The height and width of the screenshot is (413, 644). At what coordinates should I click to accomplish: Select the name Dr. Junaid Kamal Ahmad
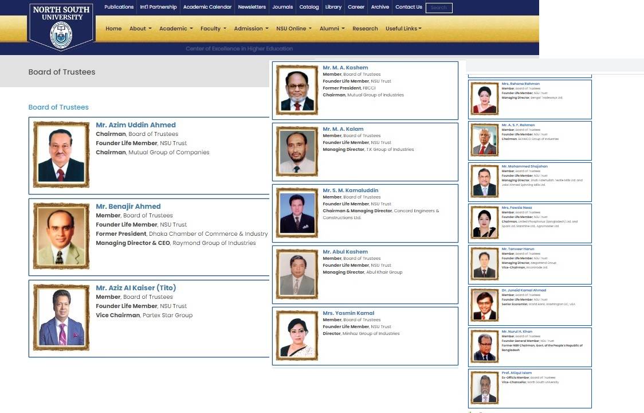click(x=524, y=290)
